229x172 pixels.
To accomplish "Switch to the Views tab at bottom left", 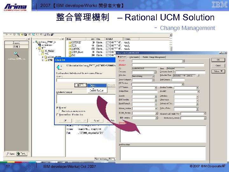I will pyautogui.click(x=11, y=154).
